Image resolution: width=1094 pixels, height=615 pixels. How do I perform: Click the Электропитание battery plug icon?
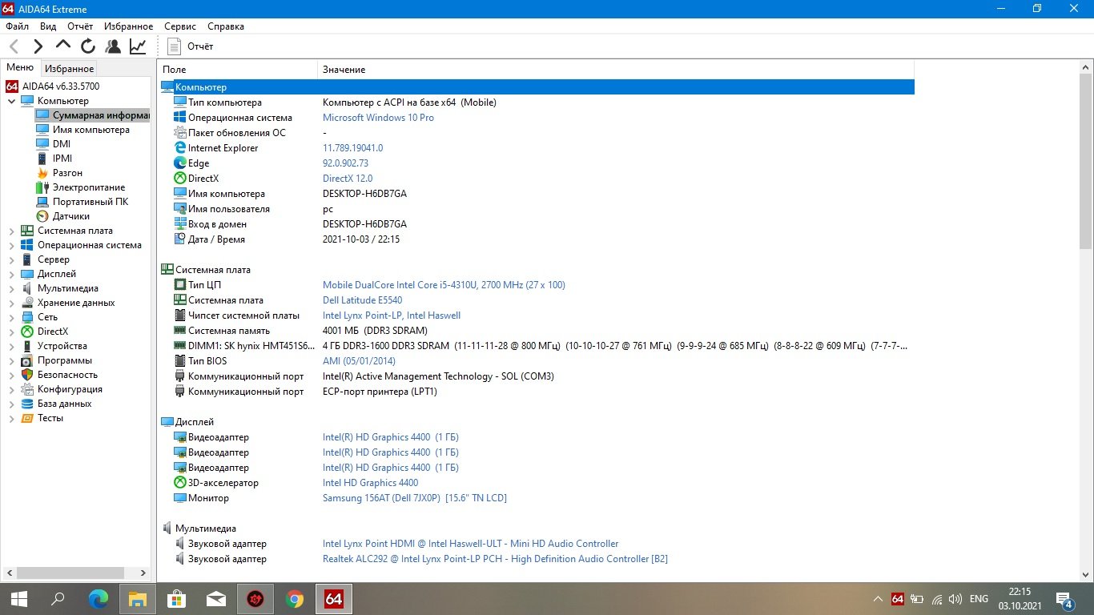(42, 187)
